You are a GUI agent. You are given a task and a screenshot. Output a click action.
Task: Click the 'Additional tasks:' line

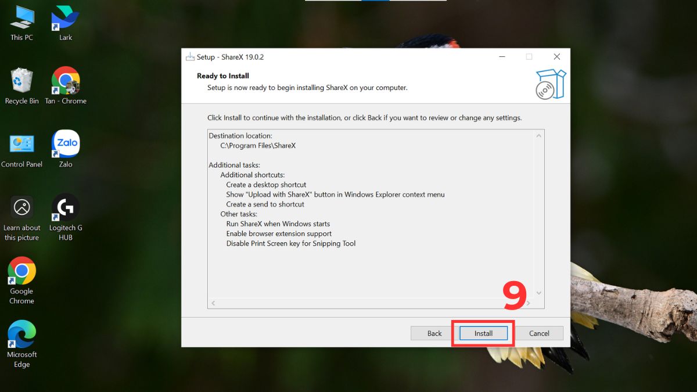pos(234,165)
